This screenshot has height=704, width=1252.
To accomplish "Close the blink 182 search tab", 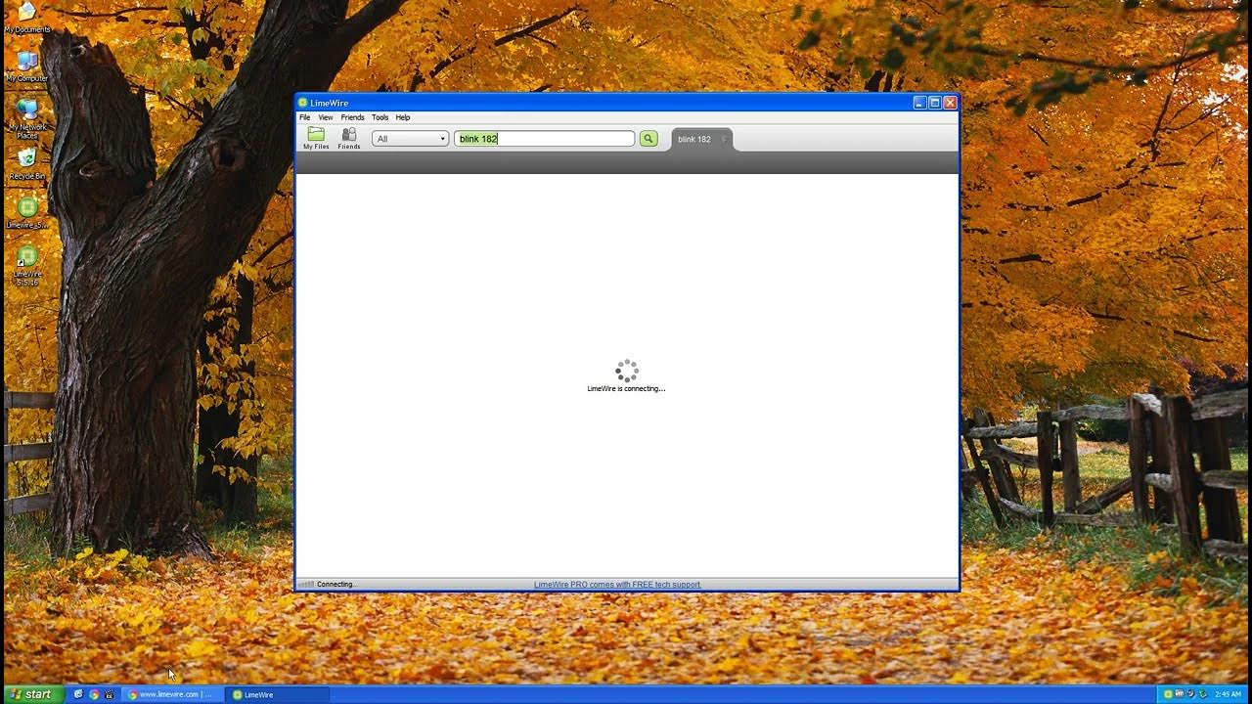I will pos(724,139).
